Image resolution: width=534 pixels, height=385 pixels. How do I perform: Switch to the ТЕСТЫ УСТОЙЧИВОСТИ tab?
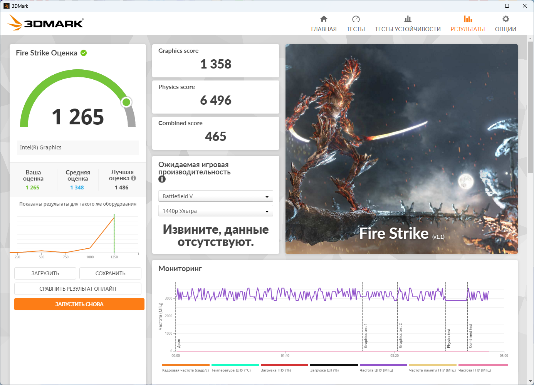click(x=408, y=29)
